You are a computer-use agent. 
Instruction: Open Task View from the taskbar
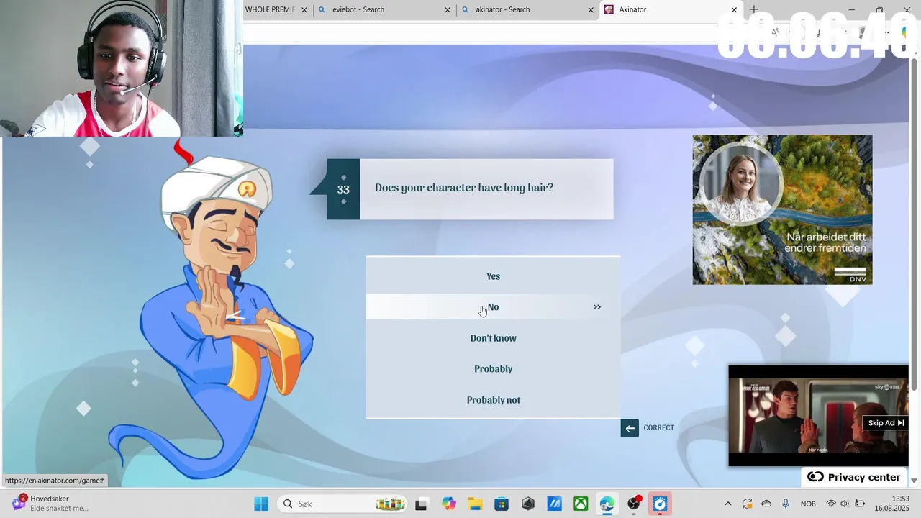[x=421, y=504]
